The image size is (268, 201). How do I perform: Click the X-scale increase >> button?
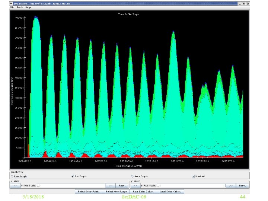pos(111,185)
